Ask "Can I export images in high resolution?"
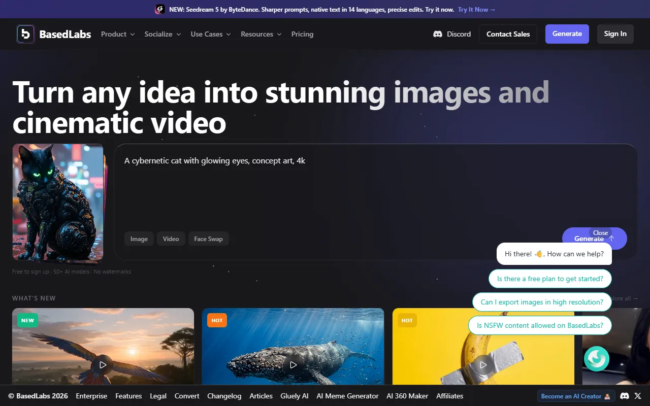This screenshot has height=406, width=650. pyautogui.click(x=542, y=302)
